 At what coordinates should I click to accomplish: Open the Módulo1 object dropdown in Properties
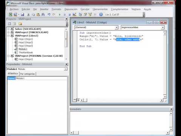click(x=66, y=69)
